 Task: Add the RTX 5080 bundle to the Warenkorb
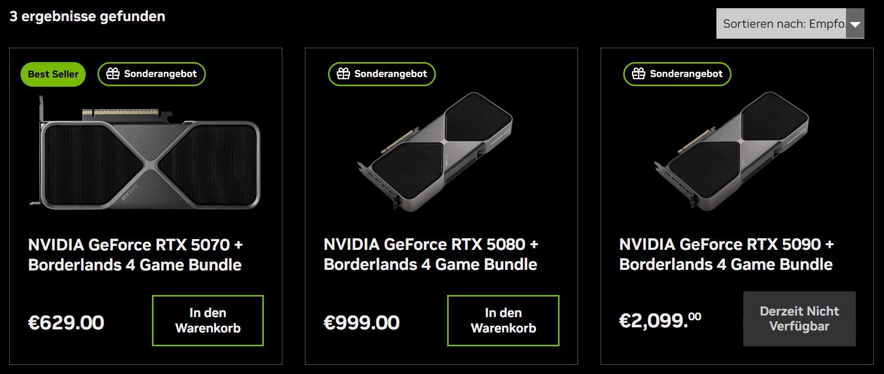[503, 321]
